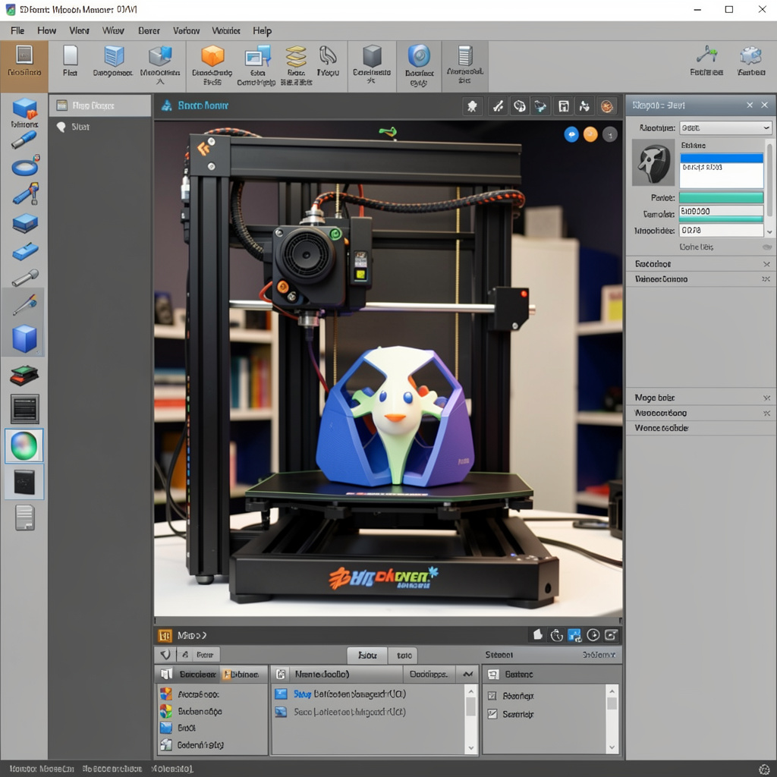
Task: Select the blue cube tool atop left sidebar
Action: click(x=25, y=108)
